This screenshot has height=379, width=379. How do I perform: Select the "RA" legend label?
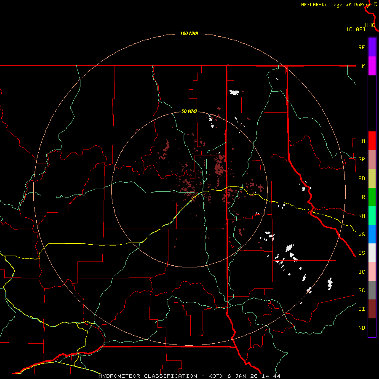coord(361,216)
